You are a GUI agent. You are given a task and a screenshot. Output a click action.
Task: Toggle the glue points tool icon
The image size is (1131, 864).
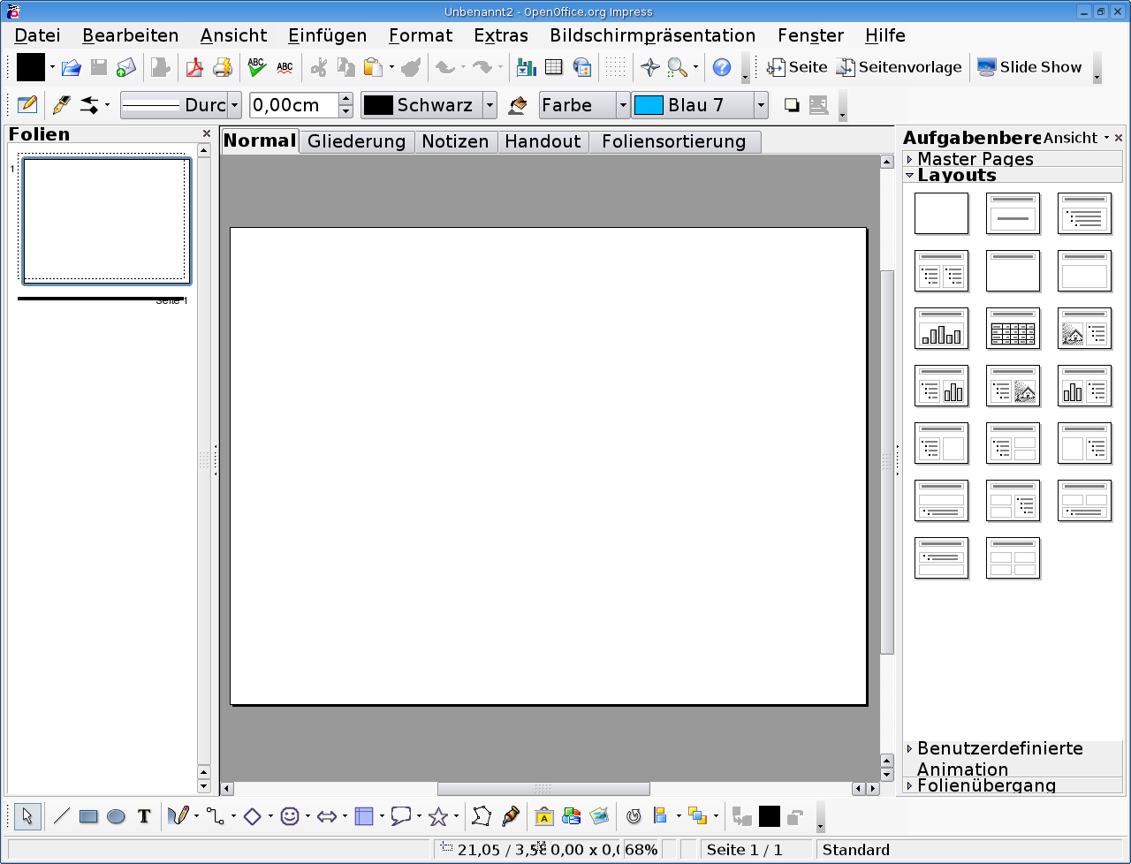pyautogui.click(x=510, y=817)
